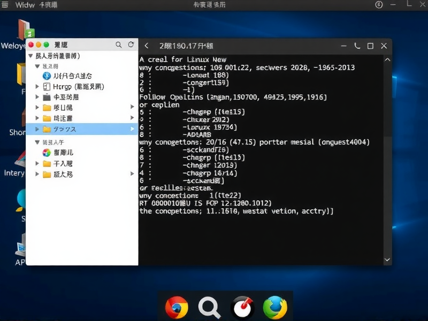Click the search icon in the file manager toolbar
Viewport: 428px width, 321px height.
(x=119, y=45)
